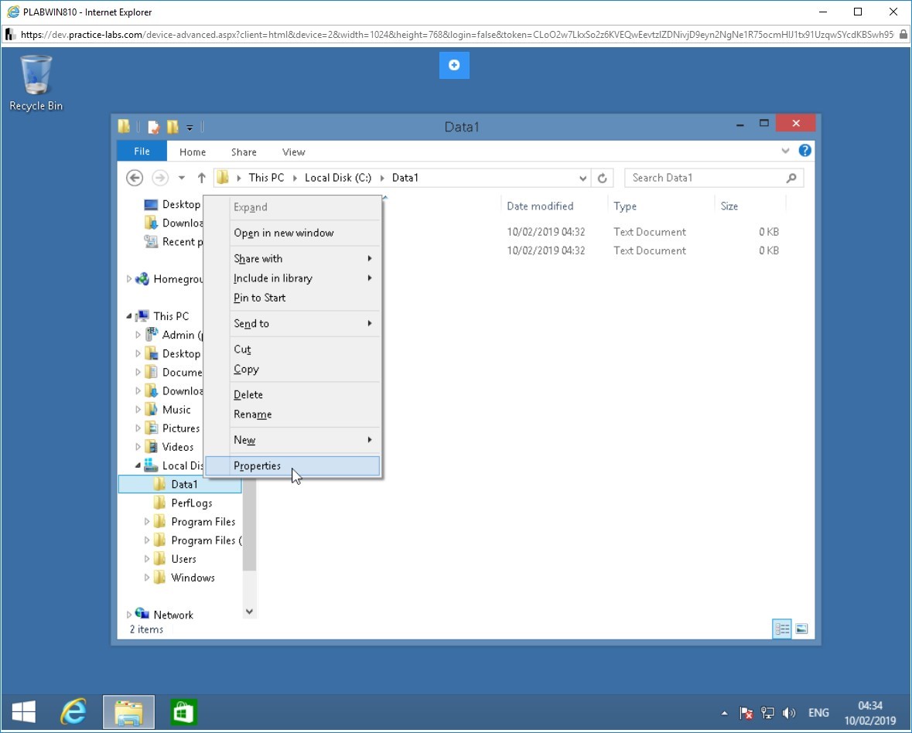Open Share with submenu
This screenshot has width=912, height=733.
292,259
